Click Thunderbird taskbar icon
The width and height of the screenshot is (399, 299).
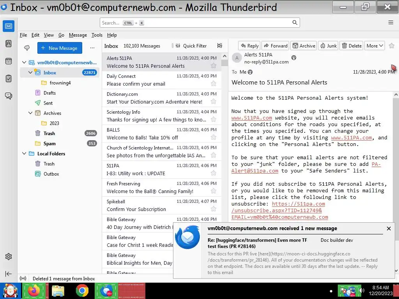[106, 290]
